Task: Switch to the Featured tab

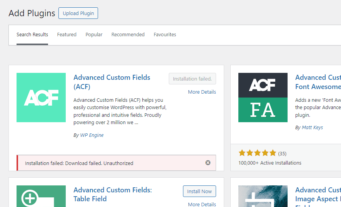Action: pyautogui.click(x=67, y=34)
